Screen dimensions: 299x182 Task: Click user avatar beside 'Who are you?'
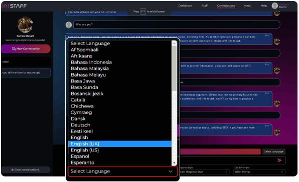pyautogui.click(x=69, y=25)
